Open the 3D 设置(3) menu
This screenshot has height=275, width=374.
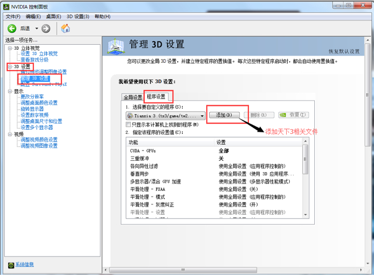click(x=78, y=17)
